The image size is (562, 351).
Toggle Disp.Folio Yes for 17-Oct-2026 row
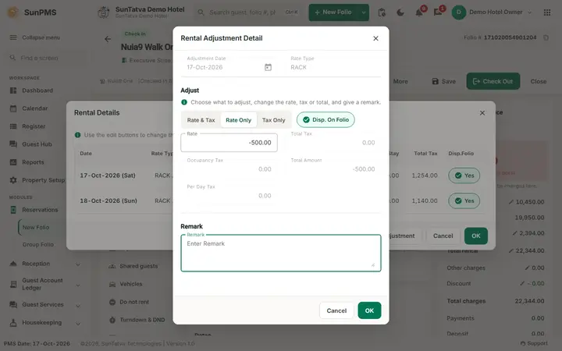(x=464, y=175)
